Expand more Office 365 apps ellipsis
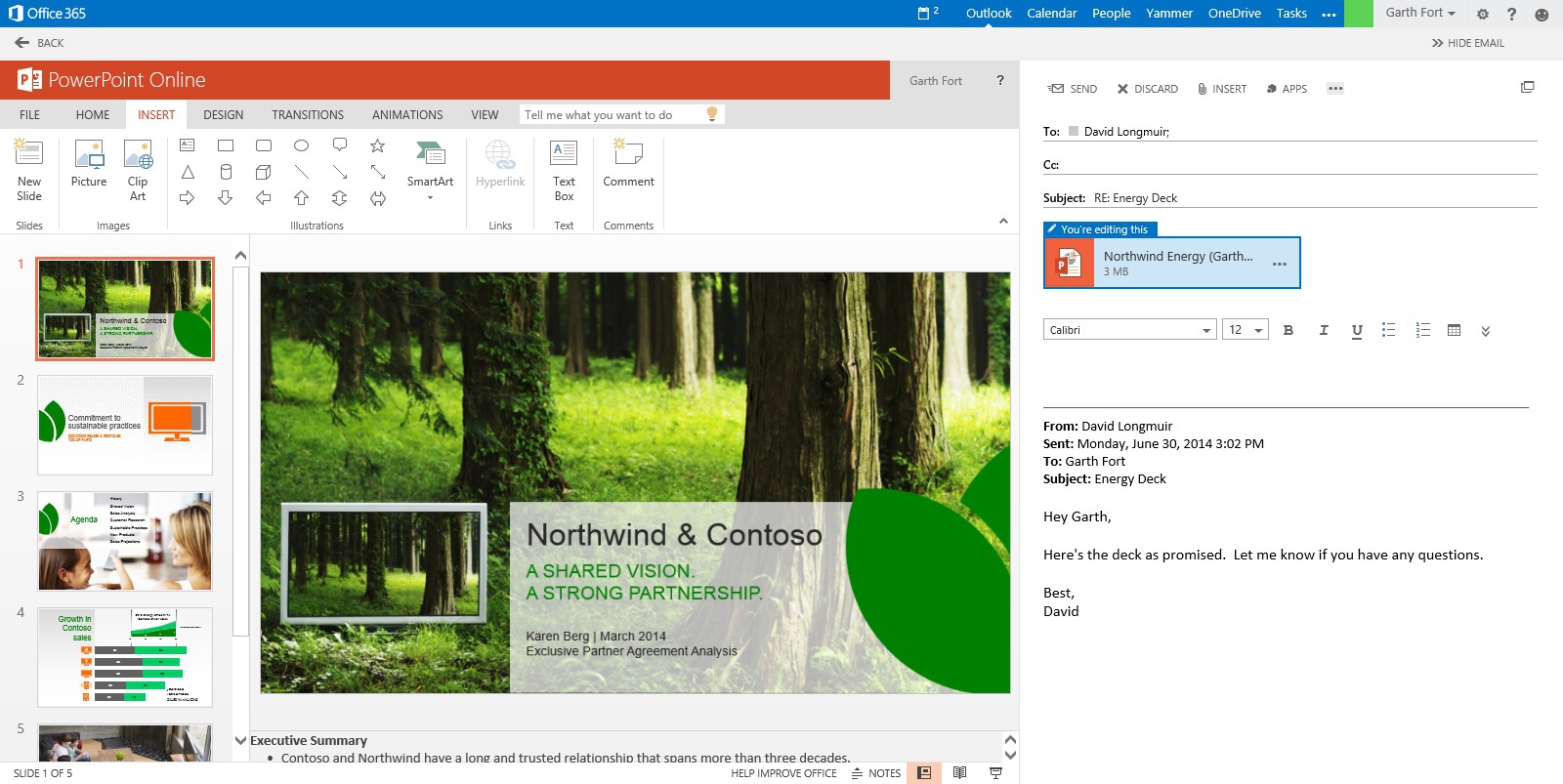The height and width of the screenshot is (784, 1563). (1329, 14)
